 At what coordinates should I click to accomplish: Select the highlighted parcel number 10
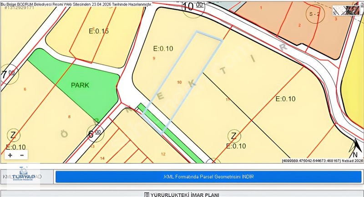click(x=179, y=82)
